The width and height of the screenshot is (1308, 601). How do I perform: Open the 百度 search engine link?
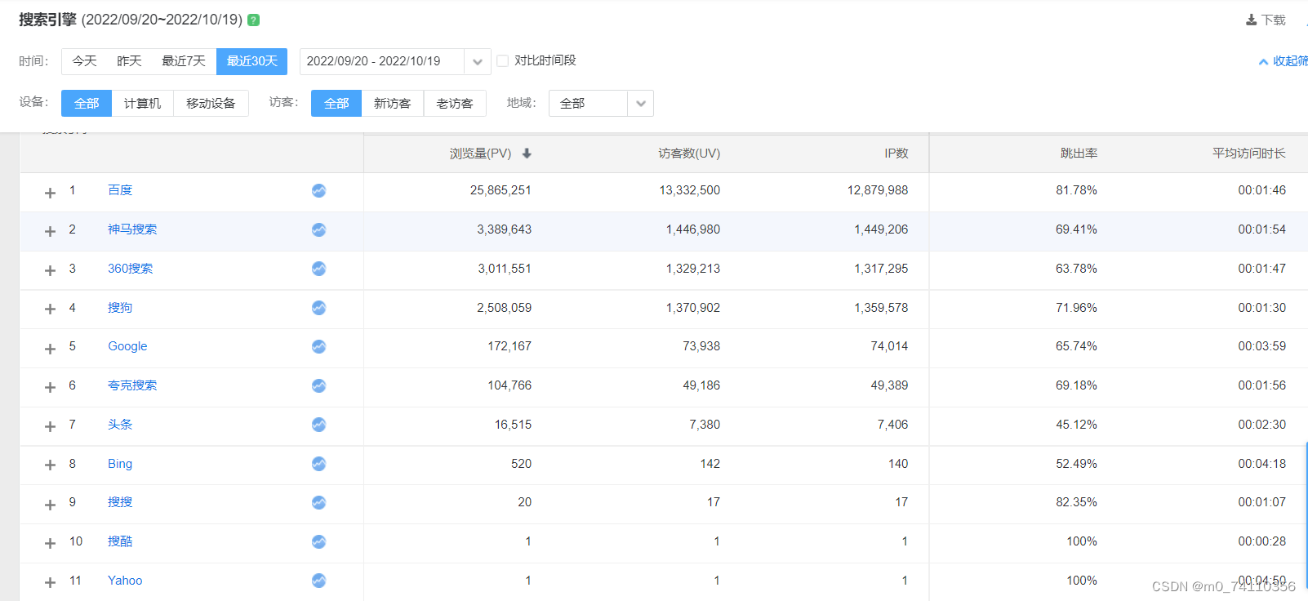(x=120, y=190)
